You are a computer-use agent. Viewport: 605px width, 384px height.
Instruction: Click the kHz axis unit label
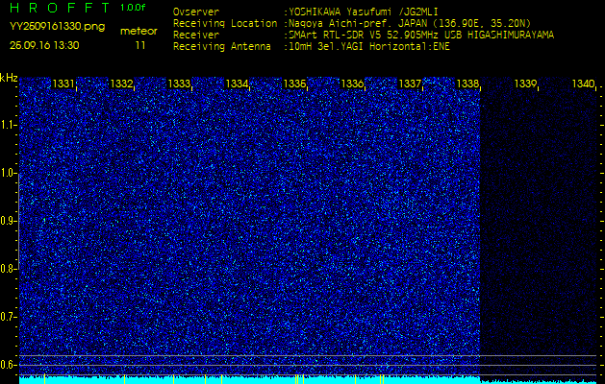tap(9, 78)
